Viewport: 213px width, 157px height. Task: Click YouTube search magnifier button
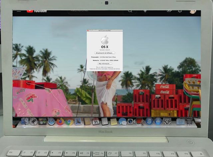130,11
